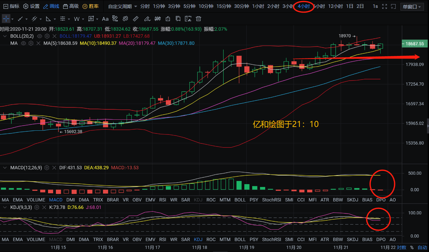This screenshot has width=429, height=252.
Task: Switch to the 1小时 timeframe
Action: 258,6
